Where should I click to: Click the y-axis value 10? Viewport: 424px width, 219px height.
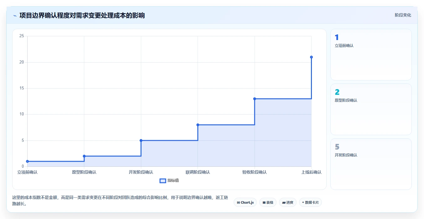click(x=22, y=114)
